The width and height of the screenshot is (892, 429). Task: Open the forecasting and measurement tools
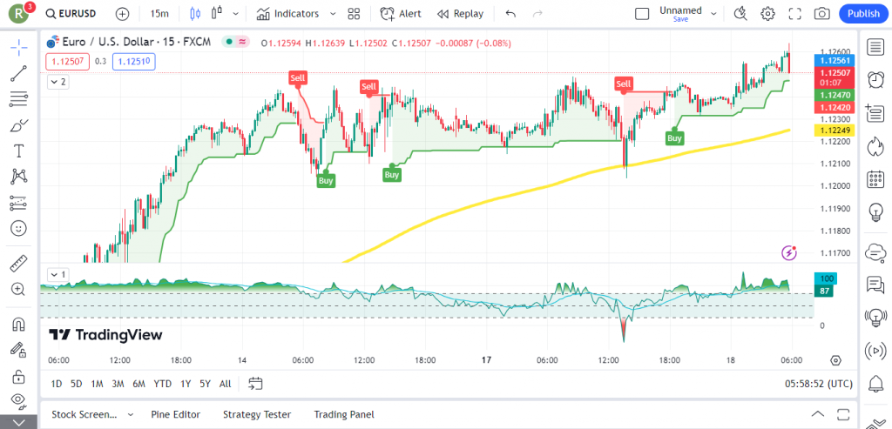(x=19, y=202)
